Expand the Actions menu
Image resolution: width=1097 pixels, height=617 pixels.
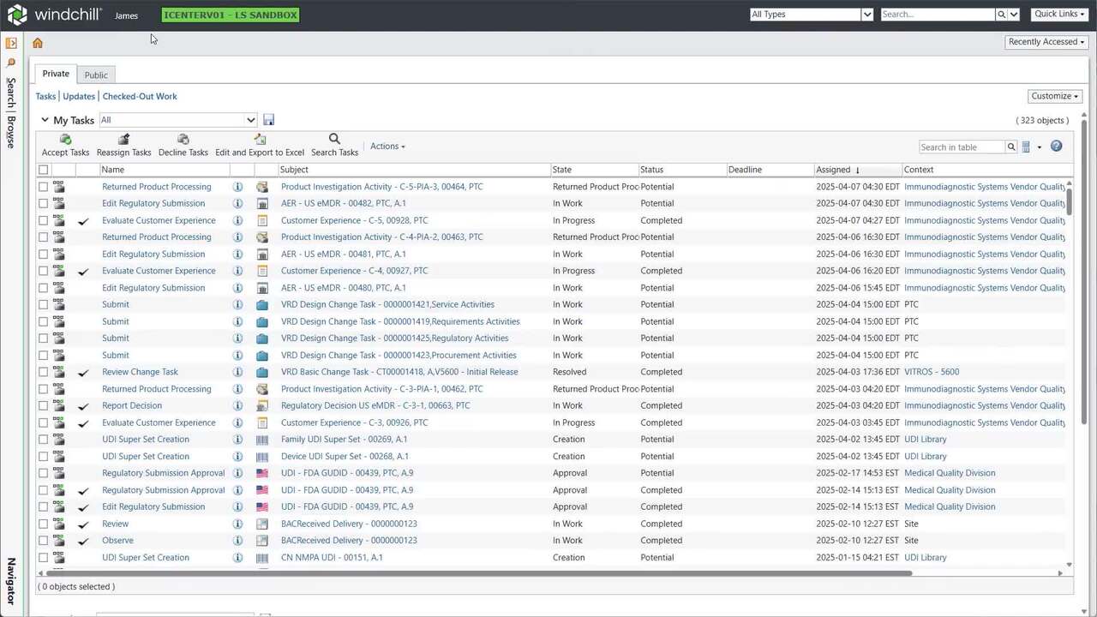click(387, 147)
